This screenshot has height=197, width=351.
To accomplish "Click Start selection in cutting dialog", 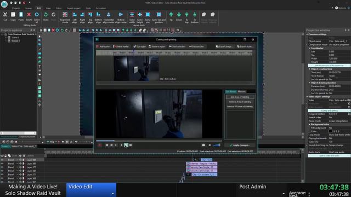I will (x=177, y=47).
